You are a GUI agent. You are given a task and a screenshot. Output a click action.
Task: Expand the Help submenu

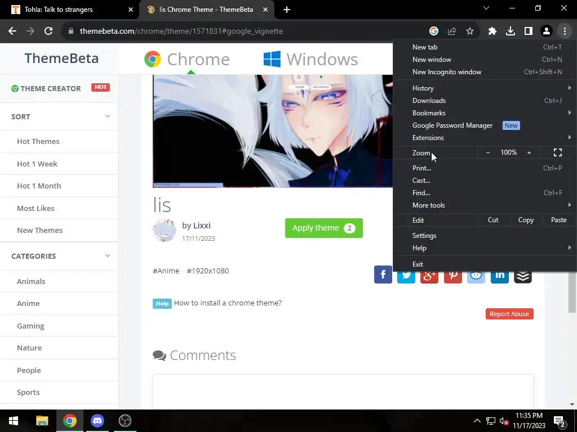point(485,248)
